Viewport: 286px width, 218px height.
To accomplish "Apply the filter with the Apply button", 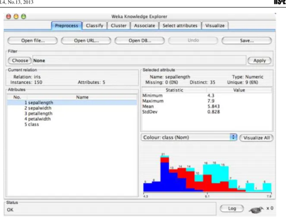I will (260, 60).
